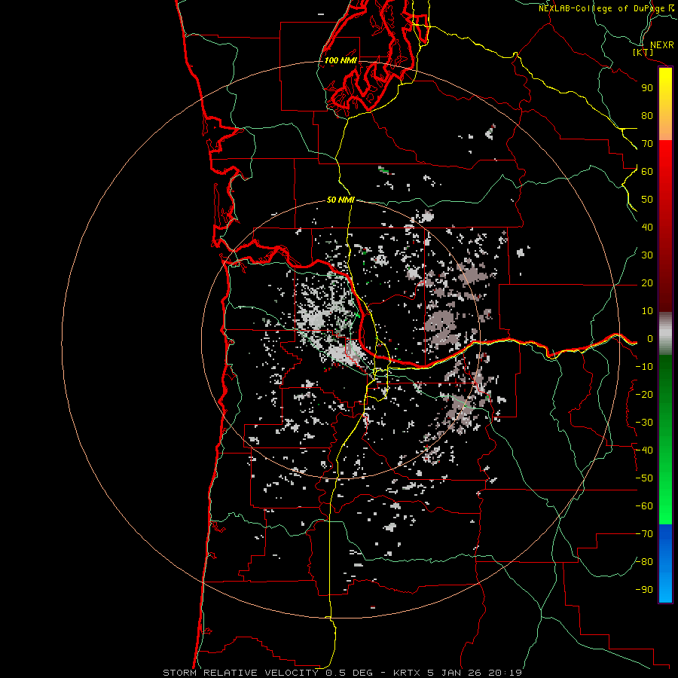Viewport: 678px width, 678px height.
Task: Click the "50 NMI" range ring label
Action: click(x=341, y=200)
